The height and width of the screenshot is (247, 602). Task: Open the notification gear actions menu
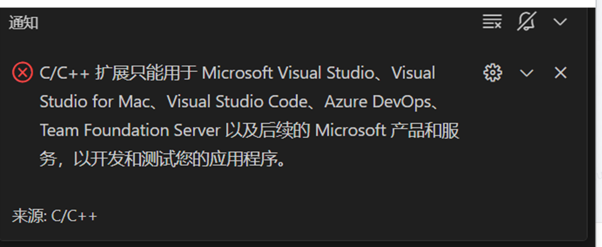492,73
